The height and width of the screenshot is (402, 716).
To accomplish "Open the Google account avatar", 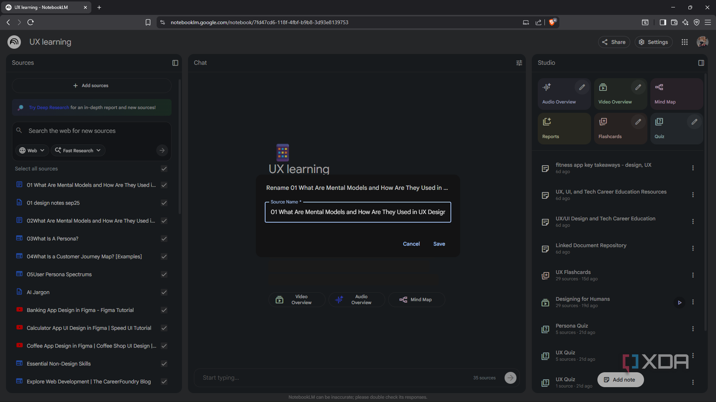I will pos(702,42).
